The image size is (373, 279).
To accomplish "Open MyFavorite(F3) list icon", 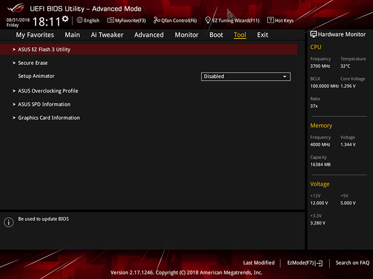I will (110, 20).
